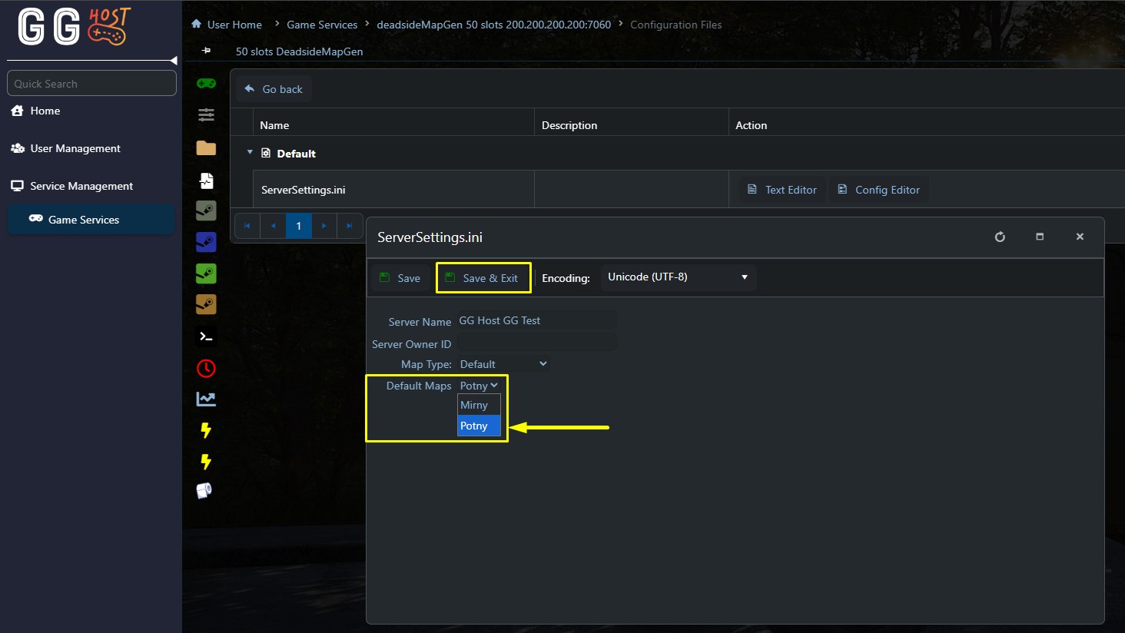This screenshot has height=633, width=1125.
Task: Click the Quick Search box
Action: (91, 84)
